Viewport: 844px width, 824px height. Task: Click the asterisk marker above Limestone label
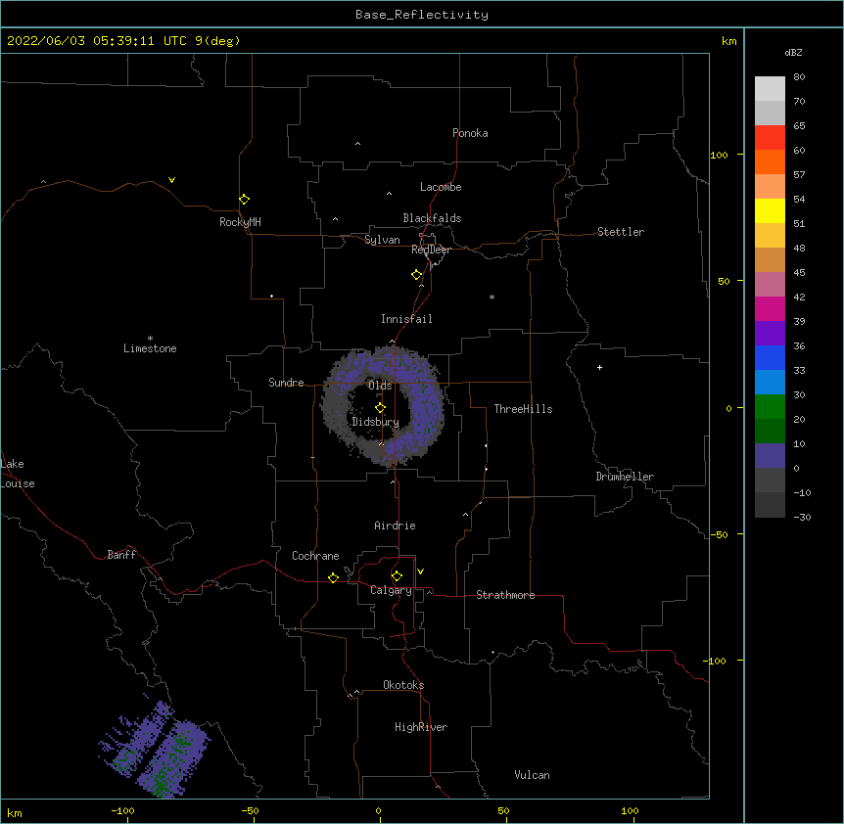click(150, 339)
